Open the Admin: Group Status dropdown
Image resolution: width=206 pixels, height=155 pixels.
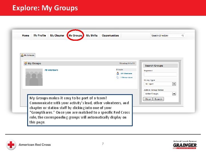[x=160, y=94]
